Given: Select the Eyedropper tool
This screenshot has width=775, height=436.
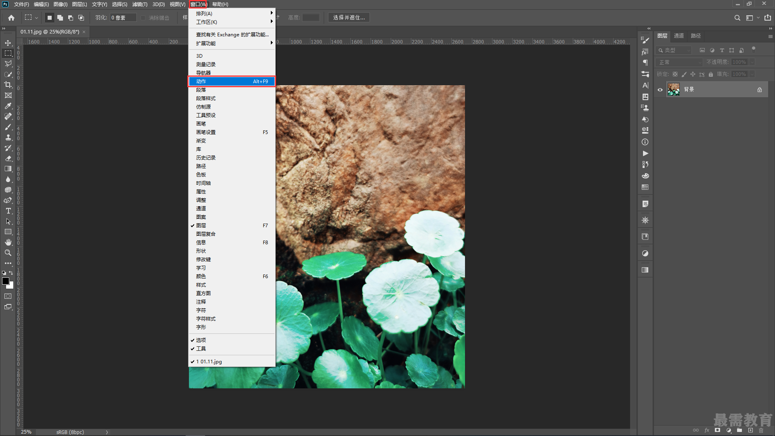Looking at the screenshot, I should tap(8, 106).
